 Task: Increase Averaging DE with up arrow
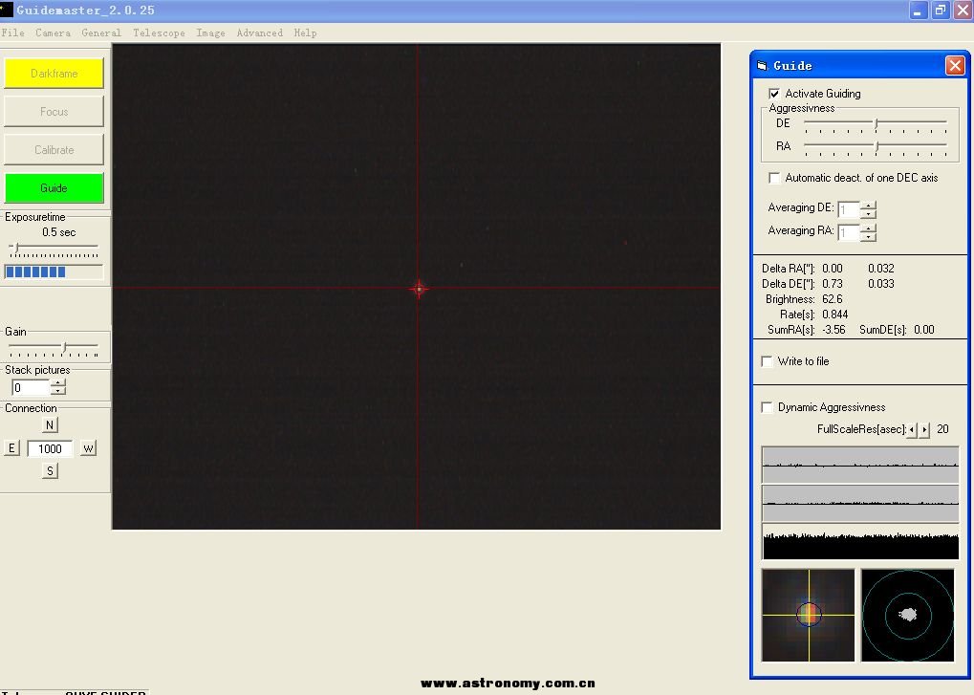point(869,206)
